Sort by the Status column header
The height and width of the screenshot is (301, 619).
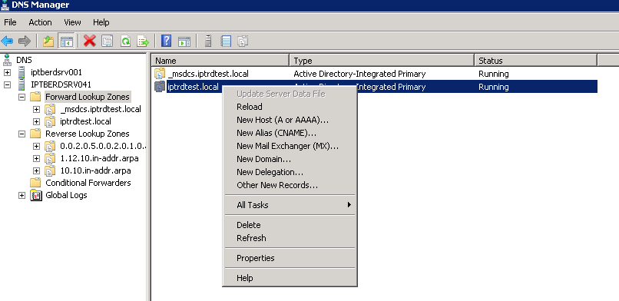[535, 61]
